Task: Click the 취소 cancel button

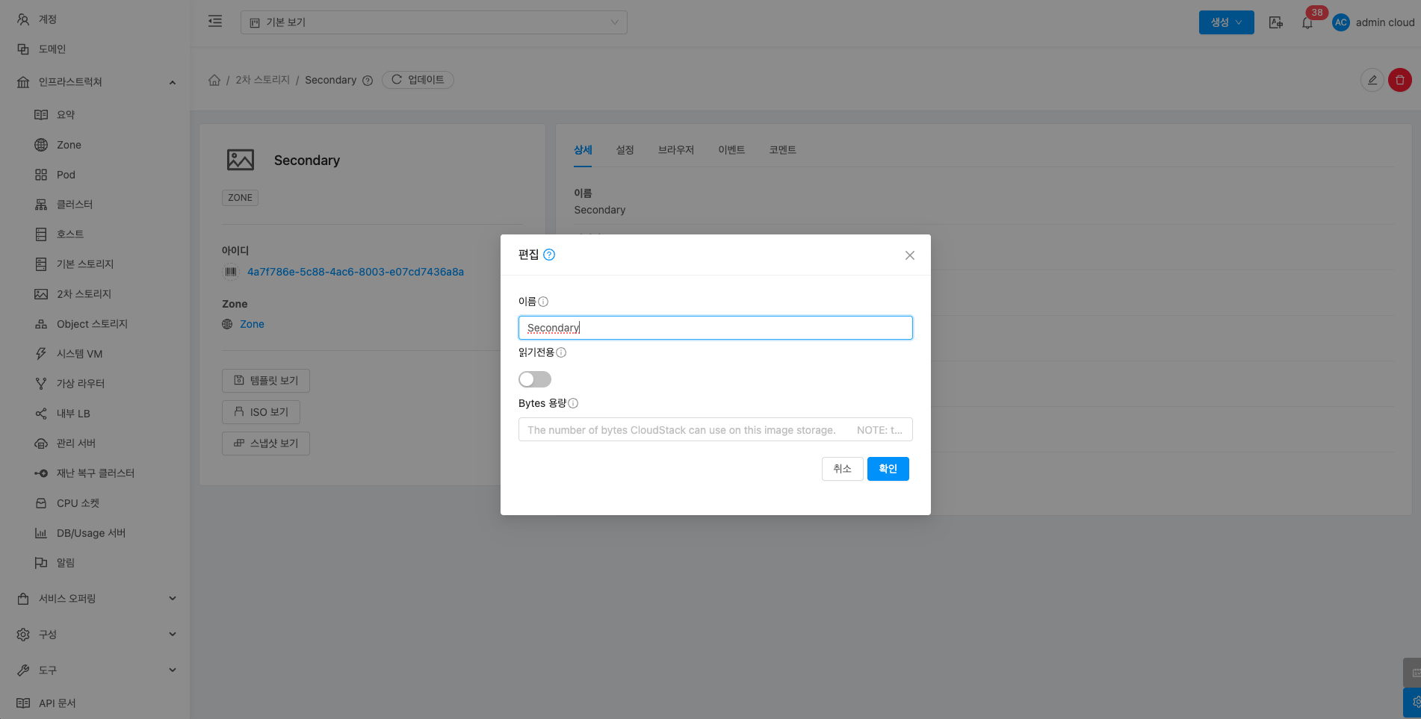Action: (842, 469)
